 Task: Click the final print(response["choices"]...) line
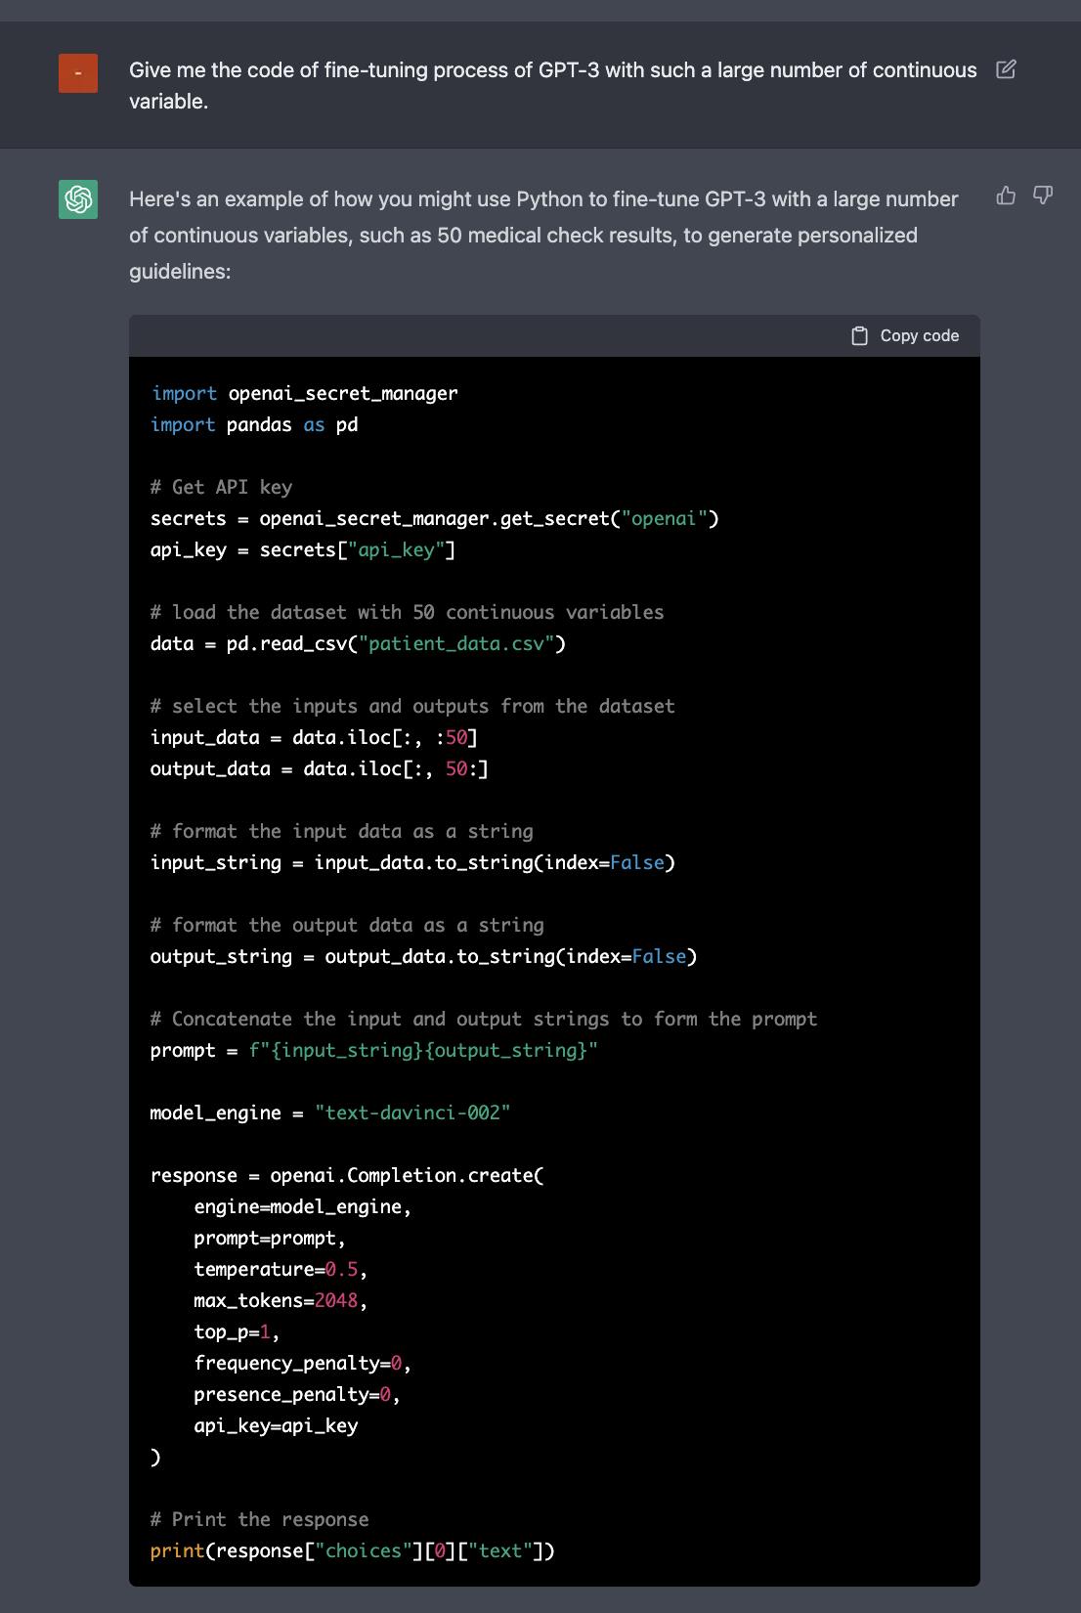[x=353, y=1550]
